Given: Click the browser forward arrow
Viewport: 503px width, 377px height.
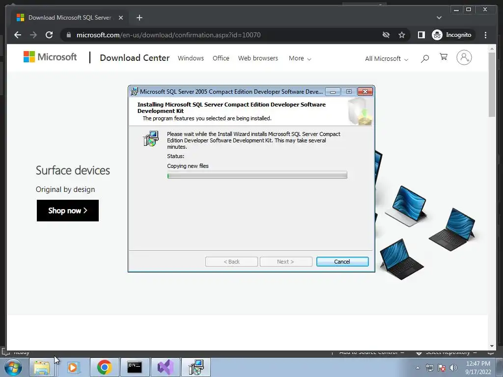Looking at the screenshot, I should coord(33,35).
